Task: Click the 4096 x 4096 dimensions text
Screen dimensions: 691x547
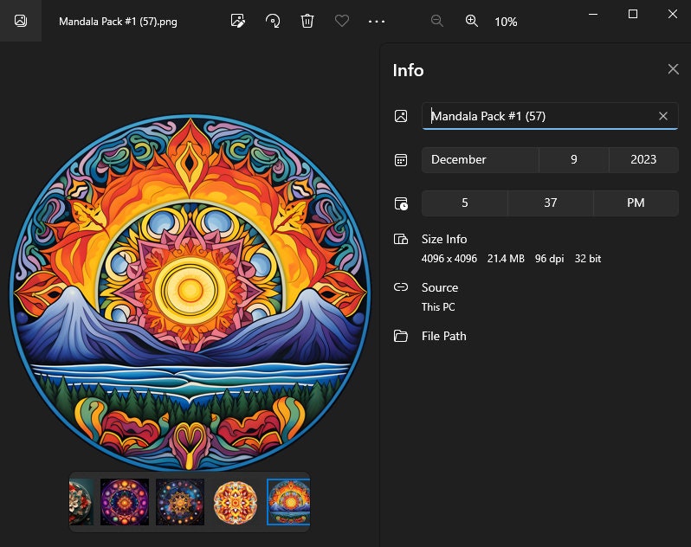Action: pos(449,259)
